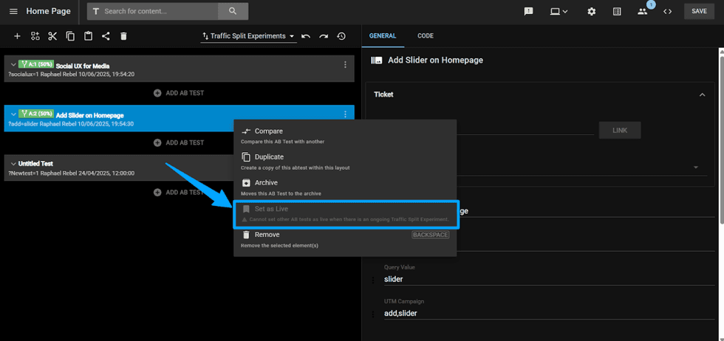This screenshot has width=724, height=341.
Task: Click the LINK button
Action: click(x=620, y=131)
